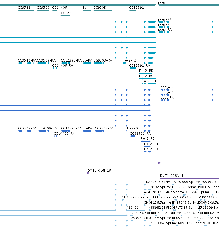Select the EP11121.3prime EST
The height and width of the screenshot is (227, 219).
[156, 215]
